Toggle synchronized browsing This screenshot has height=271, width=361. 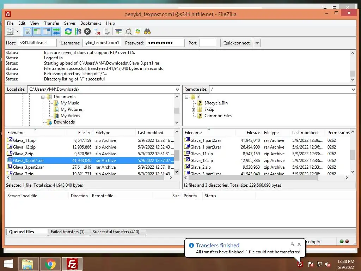tap(138, 31)
